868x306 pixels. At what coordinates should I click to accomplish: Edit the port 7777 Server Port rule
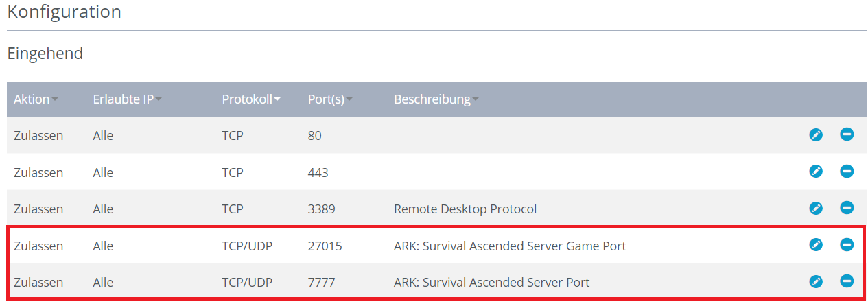tap(815, 281)
